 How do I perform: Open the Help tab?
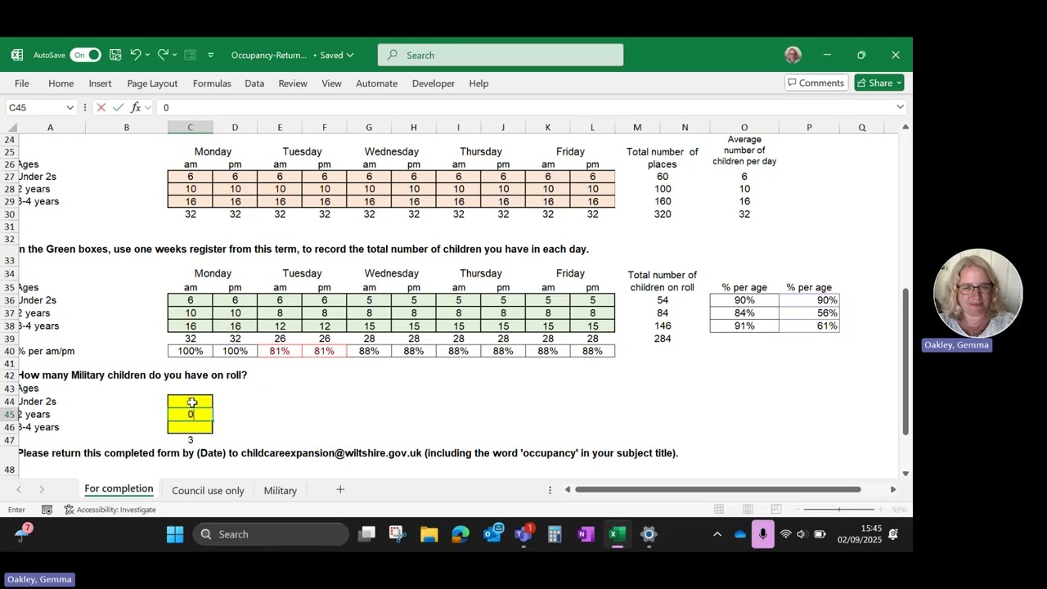(x=479, y=83)
